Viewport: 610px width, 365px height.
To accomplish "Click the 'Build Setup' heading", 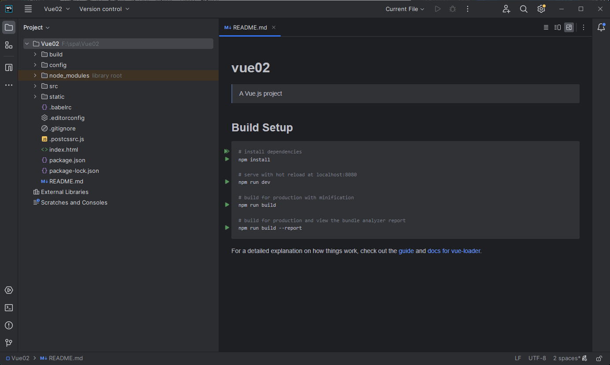I will coord(262,127).
